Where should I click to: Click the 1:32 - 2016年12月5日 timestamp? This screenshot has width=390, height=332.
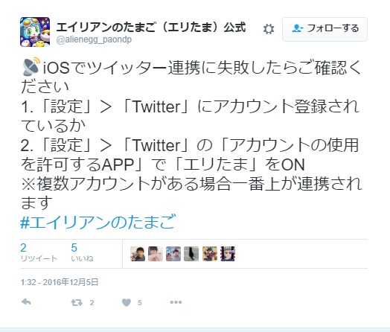(x=60, y=282)
